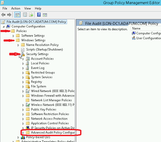Image resolution: width=161 pixels, height=142 pixels.
Task: Expand the Wireless Network policies node
Action: (x=23, y=105)
